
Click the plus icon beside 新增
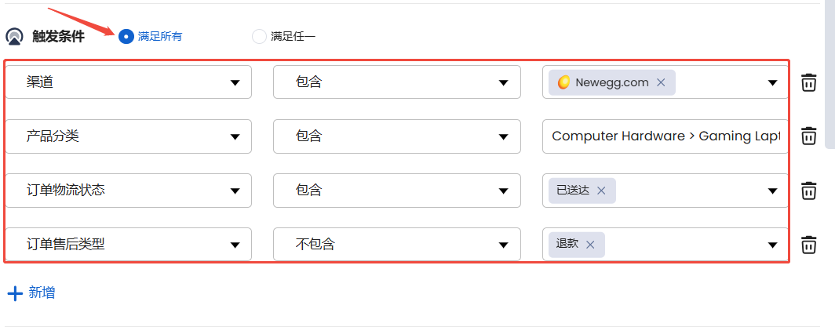point(15,293)
